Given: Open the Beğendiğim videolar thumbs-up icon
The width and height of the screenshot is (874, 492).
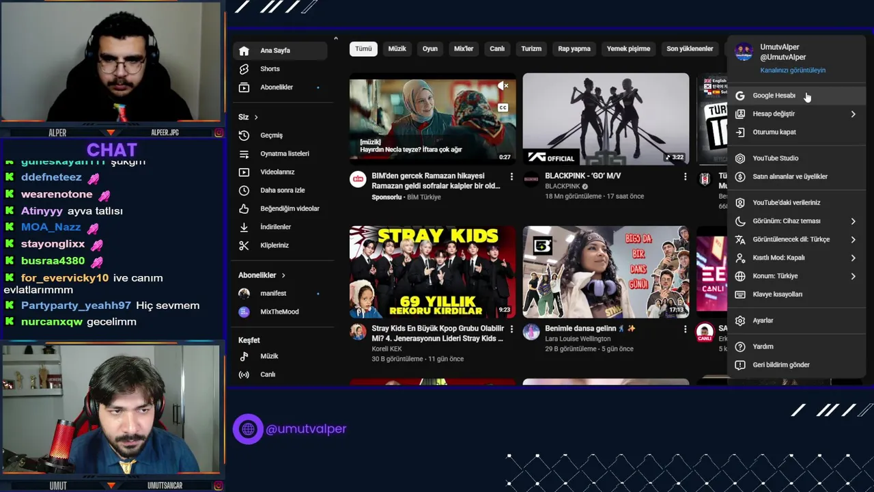Looking at the screenshot, I should (244, 208).
